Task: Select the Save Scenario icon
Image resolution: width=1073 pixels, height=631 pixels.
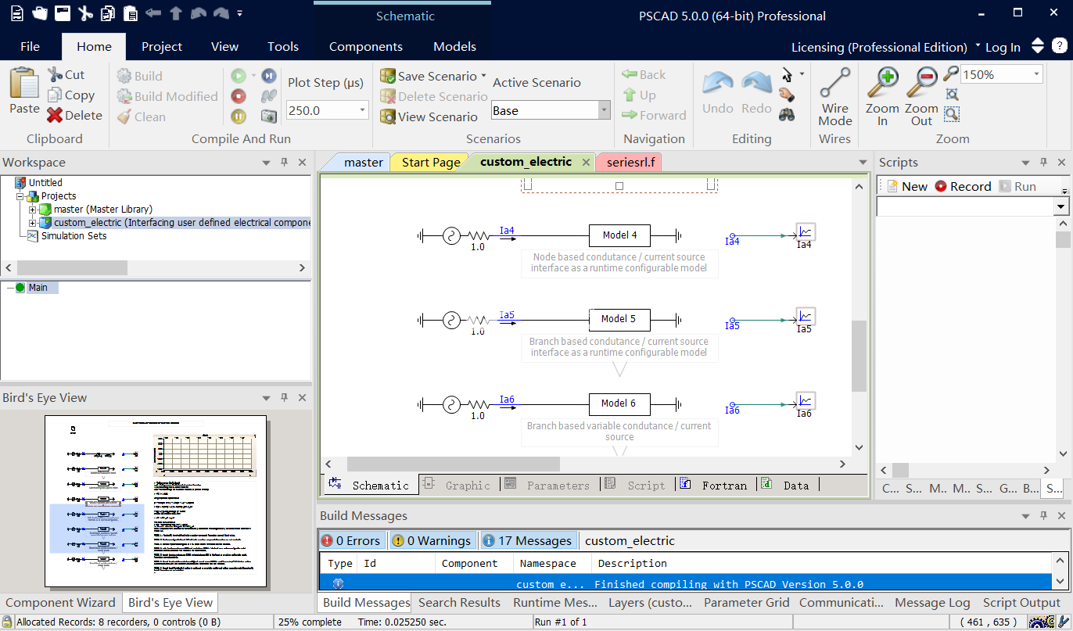Action: pyautogui.click(x=388, y=76)
